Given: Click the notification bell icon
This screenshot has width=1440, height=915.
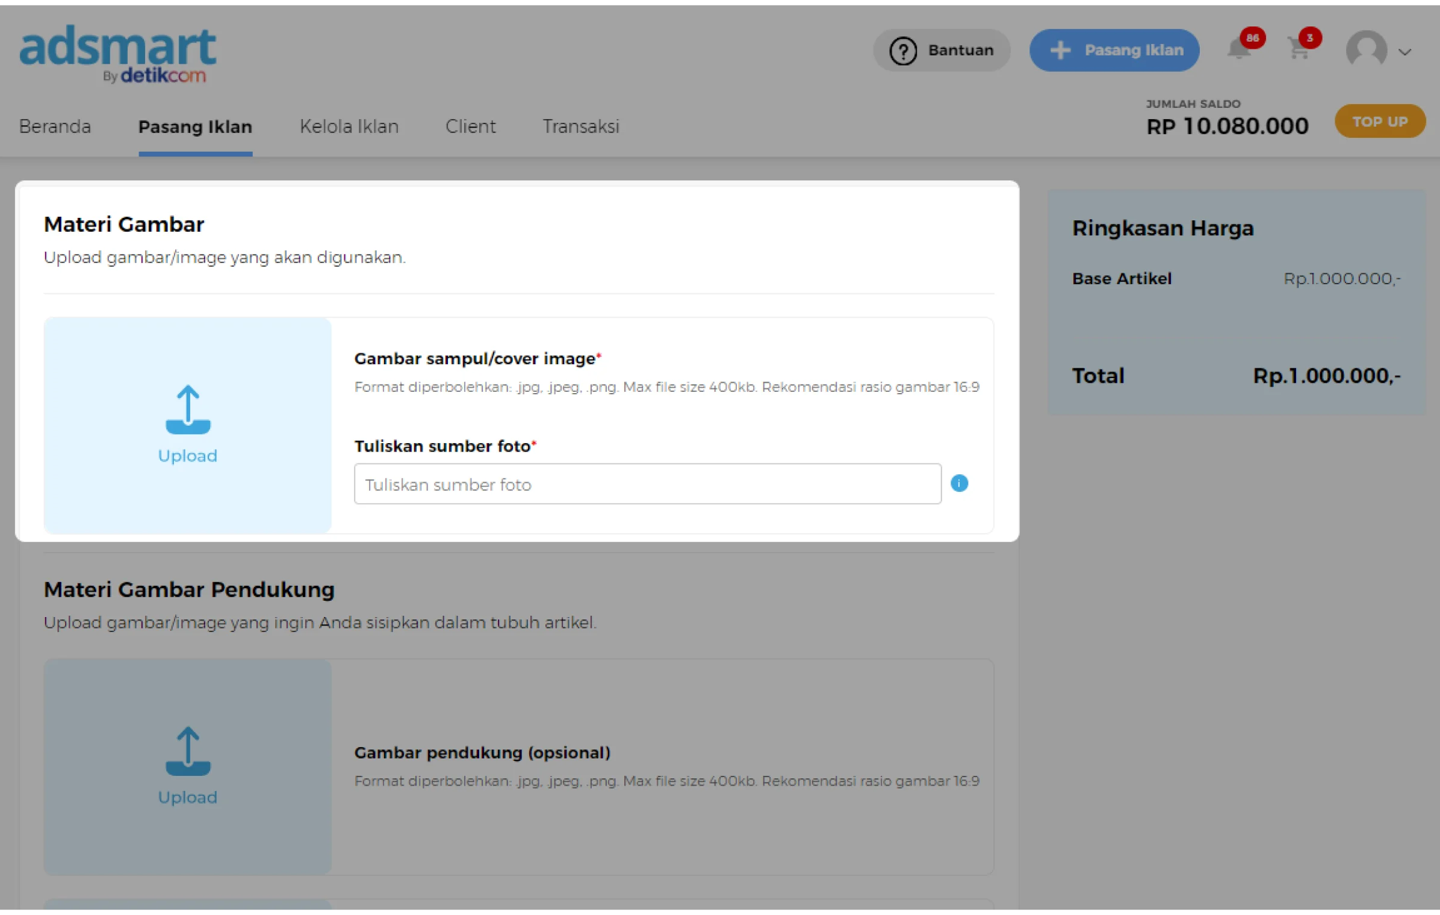Looking at the screenshot, I should point(1239,49).
